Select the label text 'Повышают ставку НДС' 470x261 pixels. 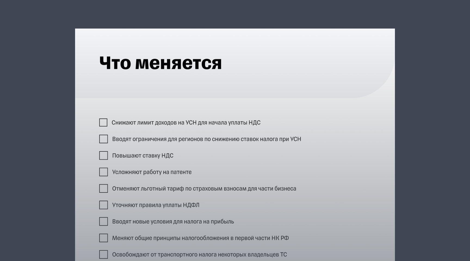click(143, 156)
